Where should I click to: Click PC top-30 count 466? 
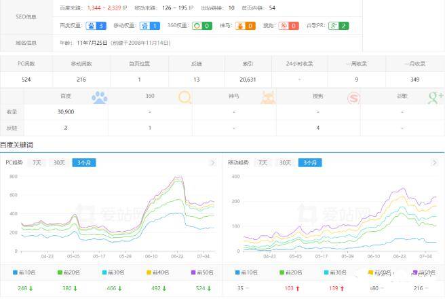pyautogui.click(x=111, y=288)
